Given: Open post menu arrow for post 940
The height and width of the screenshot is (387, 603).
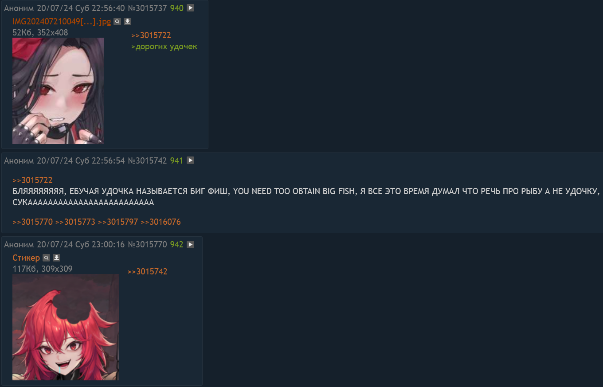Looking at the screenshot, I should [x=190, y=8].
